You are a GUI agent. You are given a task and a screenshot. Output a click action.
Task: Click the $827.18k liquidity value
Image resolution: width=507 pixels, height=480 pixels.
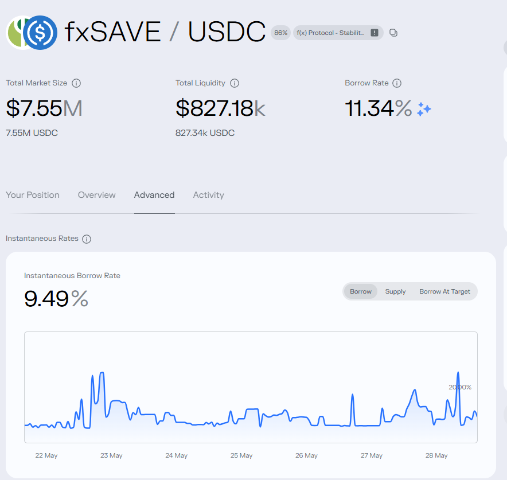coord(220,108)
